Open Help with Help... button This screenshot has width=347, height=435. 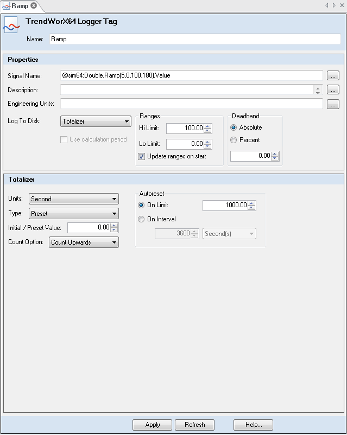point(253,425)
